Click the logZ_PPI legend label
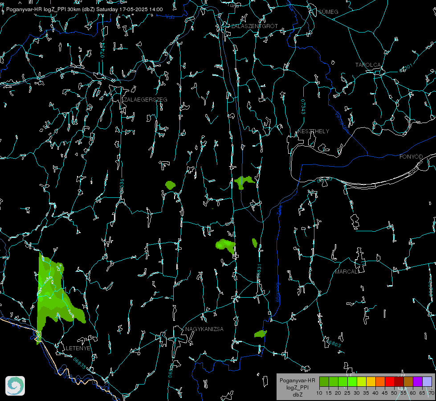The width and height of the screenshot is (436, 401). [297, 387]
